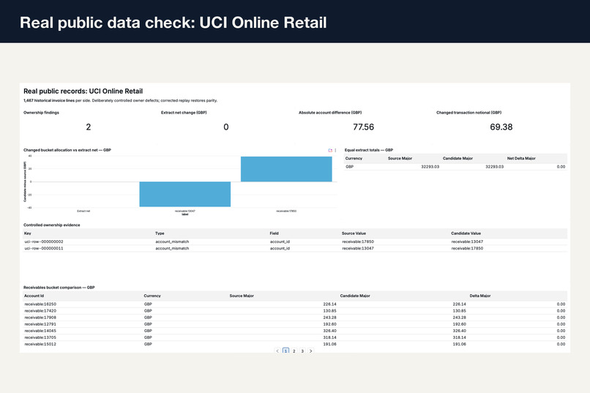Image resolution: width=590 pixels, height=393 pixels.
Task: Select page 2 in the pagination
Action: point(294,351)
